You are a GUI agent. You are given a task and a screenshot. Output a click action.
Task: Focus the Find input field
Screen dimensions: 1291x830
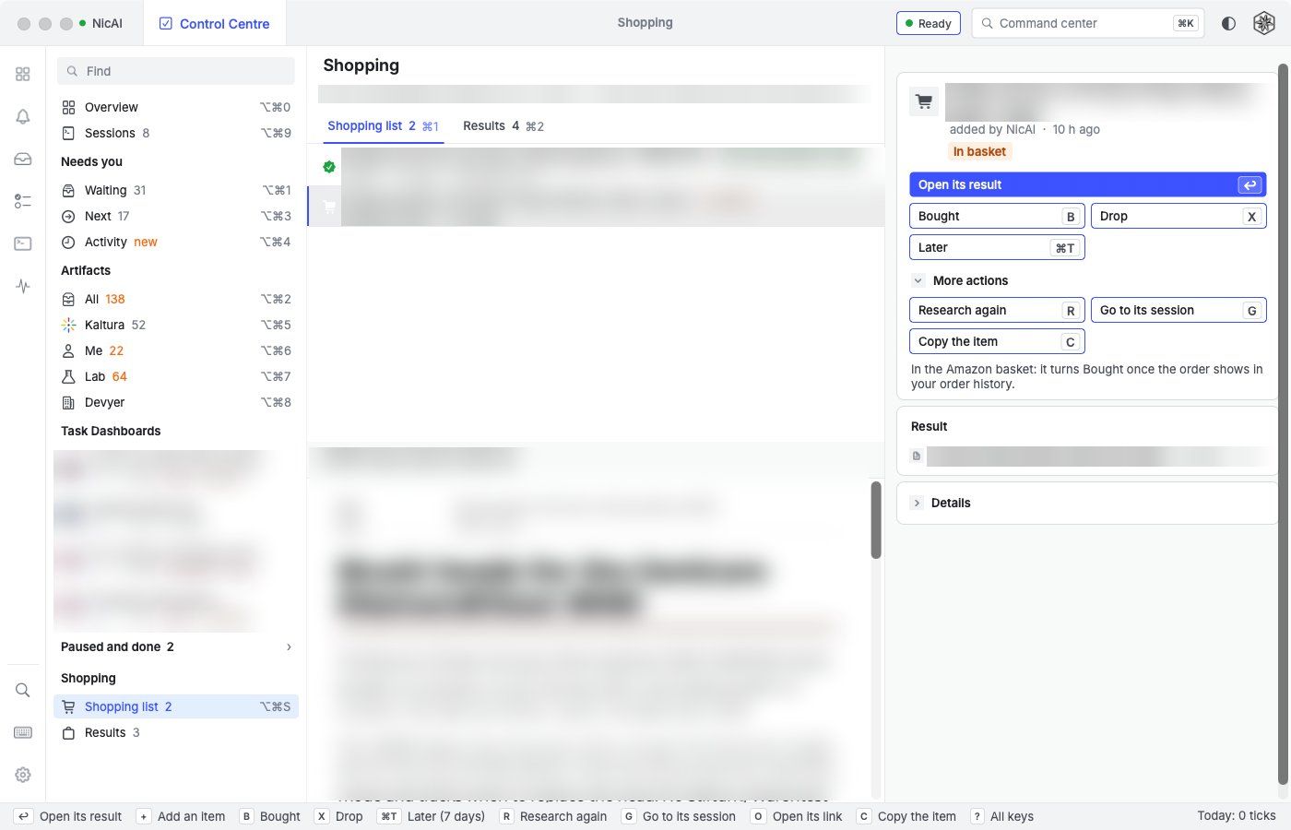[x=176, y=71]
